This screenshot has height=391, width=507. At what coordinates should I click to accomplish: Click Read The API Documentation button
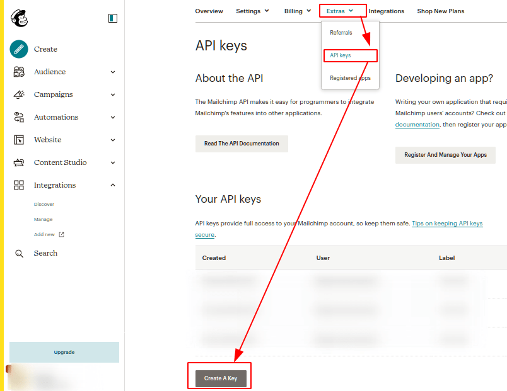pos(242,144)
